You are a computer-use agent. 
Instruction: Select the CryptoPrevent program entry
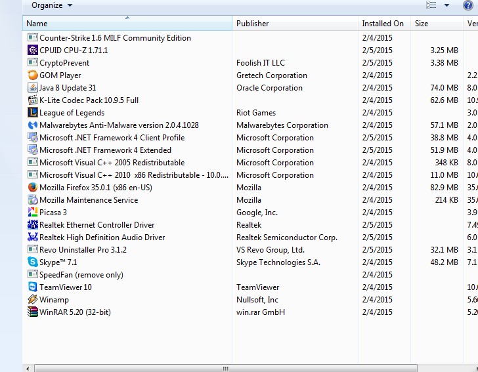64,63
